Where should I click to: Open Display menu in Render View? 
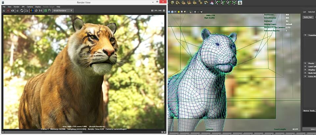pyautogui.click(x=38, y=7)
